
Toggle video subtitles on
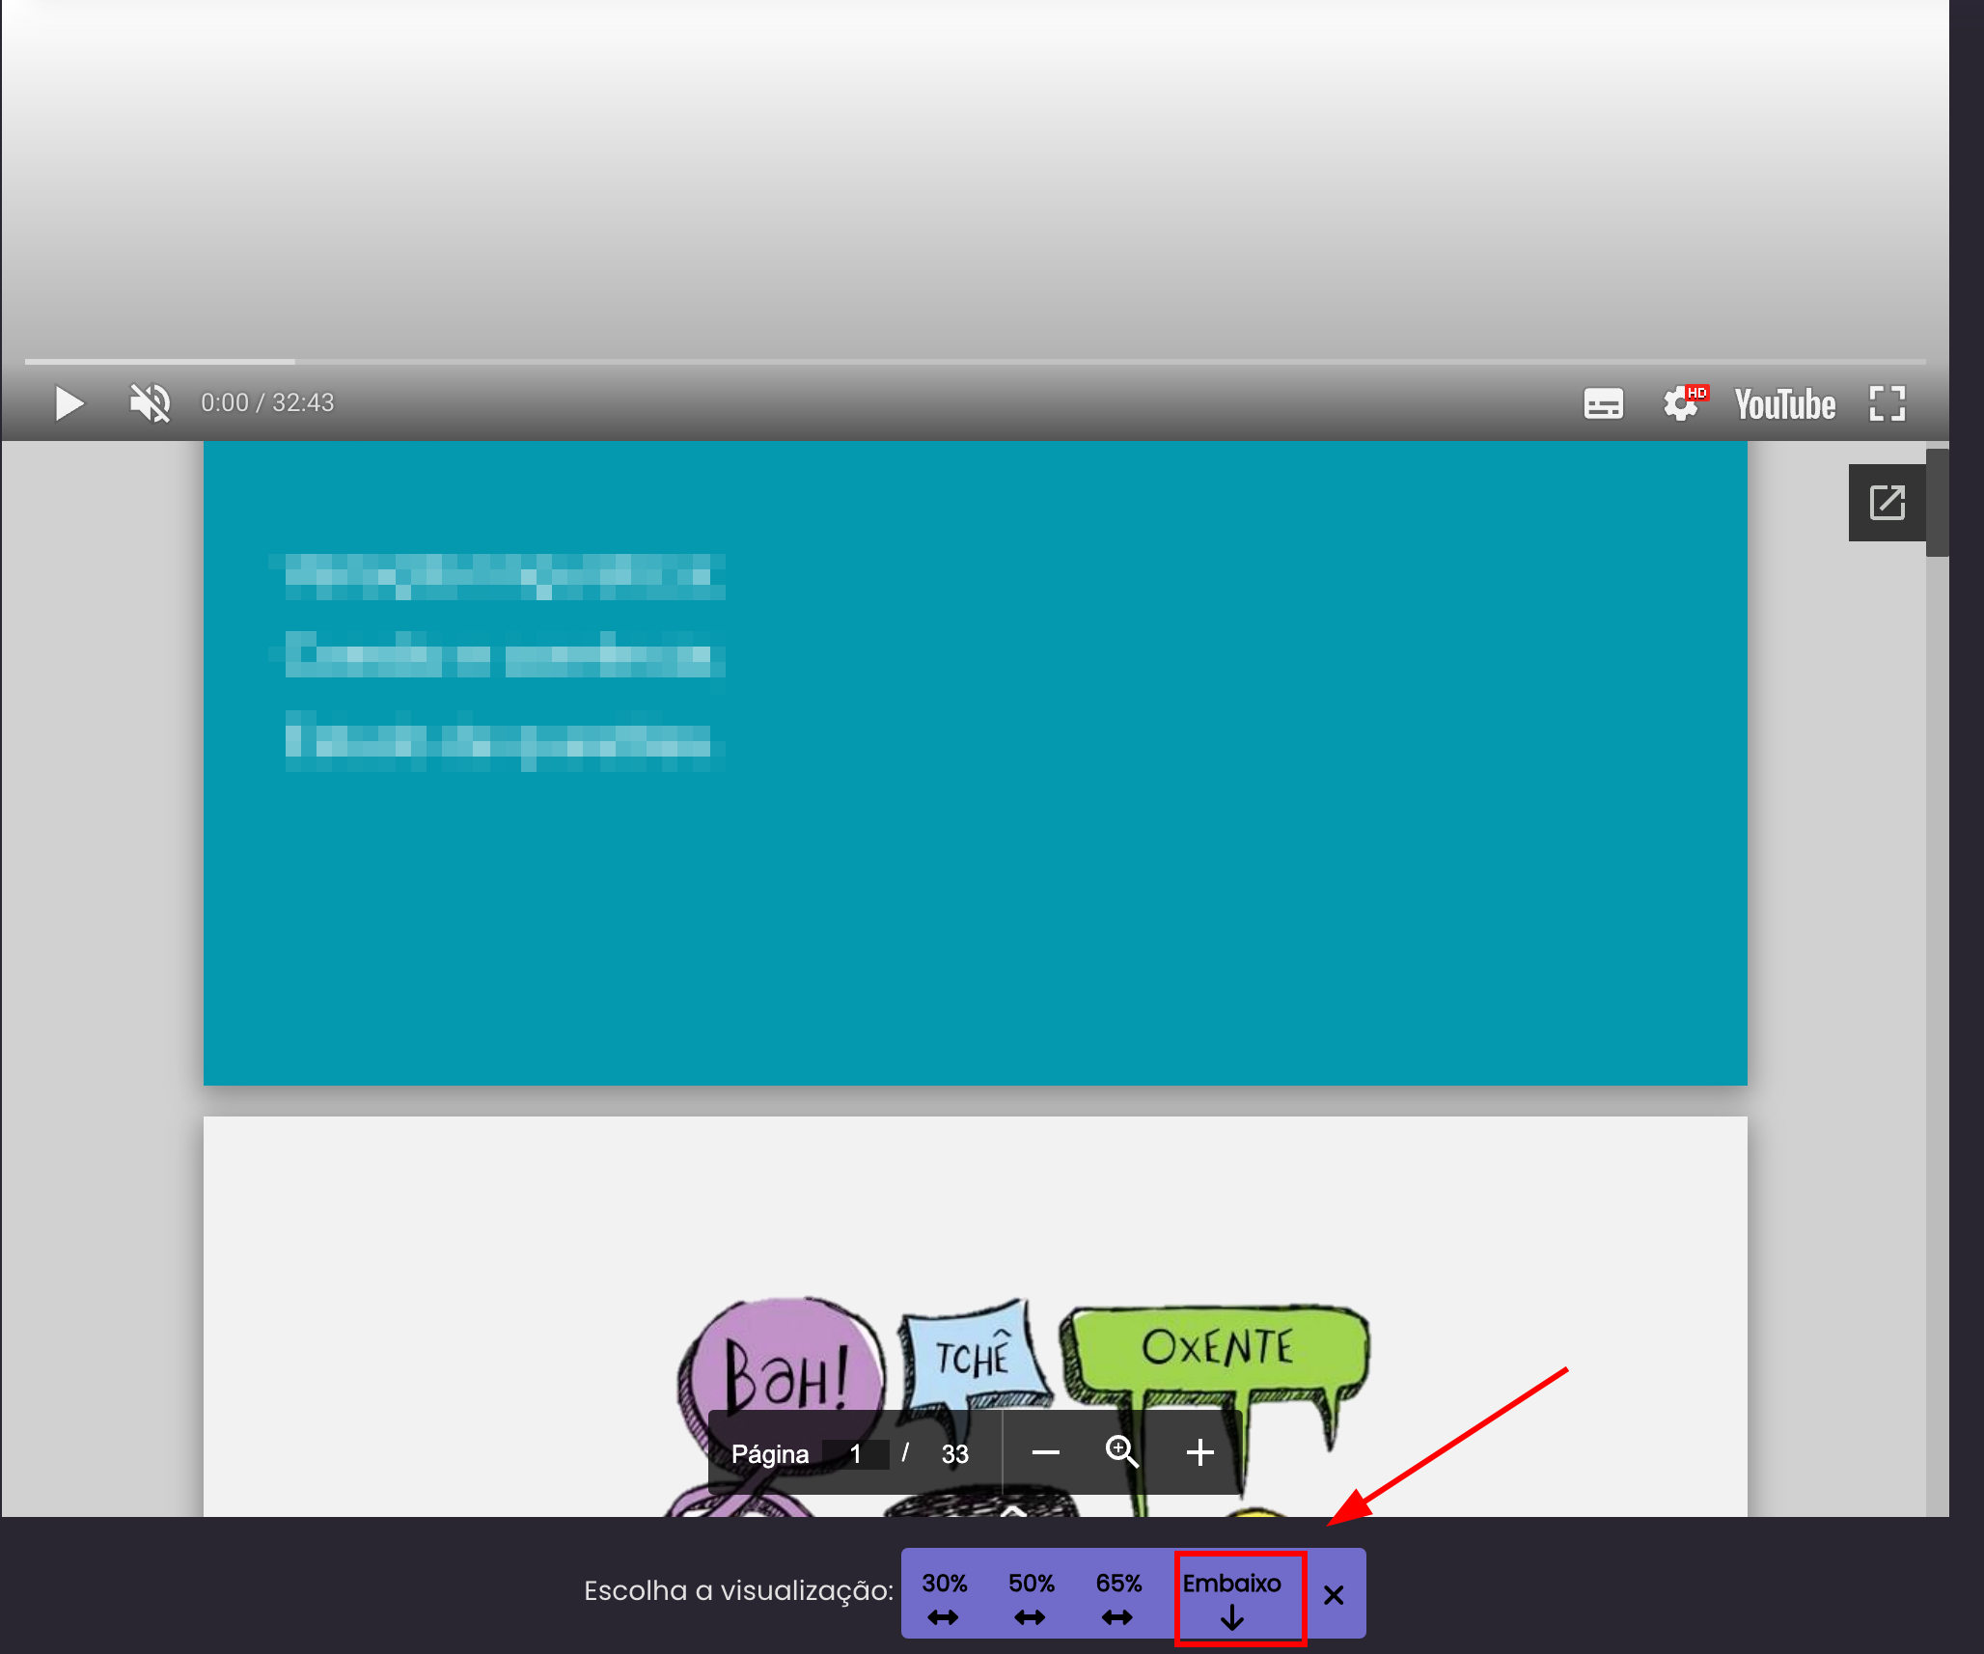tap(1603, 403)
